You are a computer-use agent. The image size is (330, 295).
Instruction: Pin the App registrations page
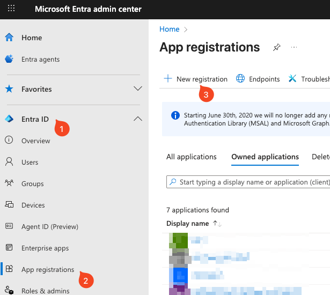coord(276,47)
